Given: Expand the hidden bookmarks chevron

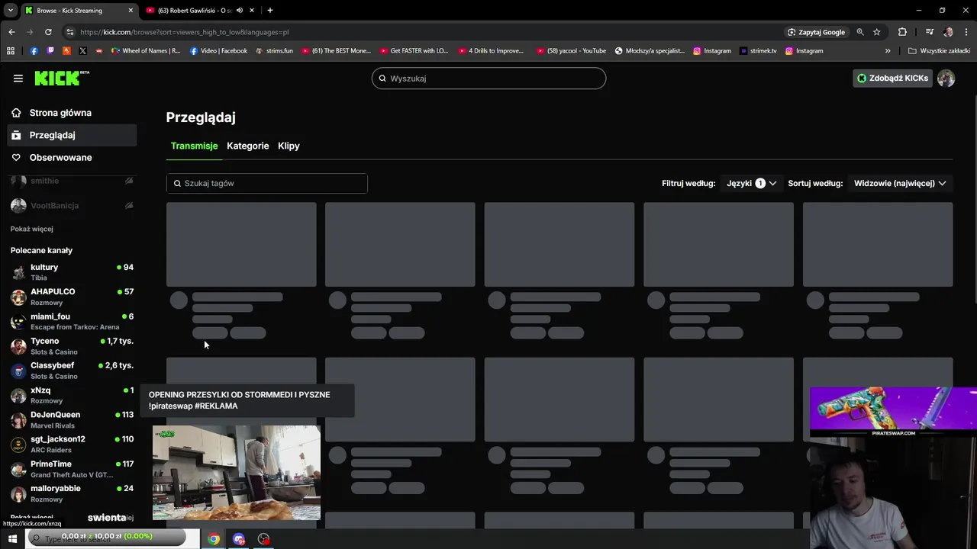Looking at the screenshot, I should pyautogui.click(x=888, y=51).
